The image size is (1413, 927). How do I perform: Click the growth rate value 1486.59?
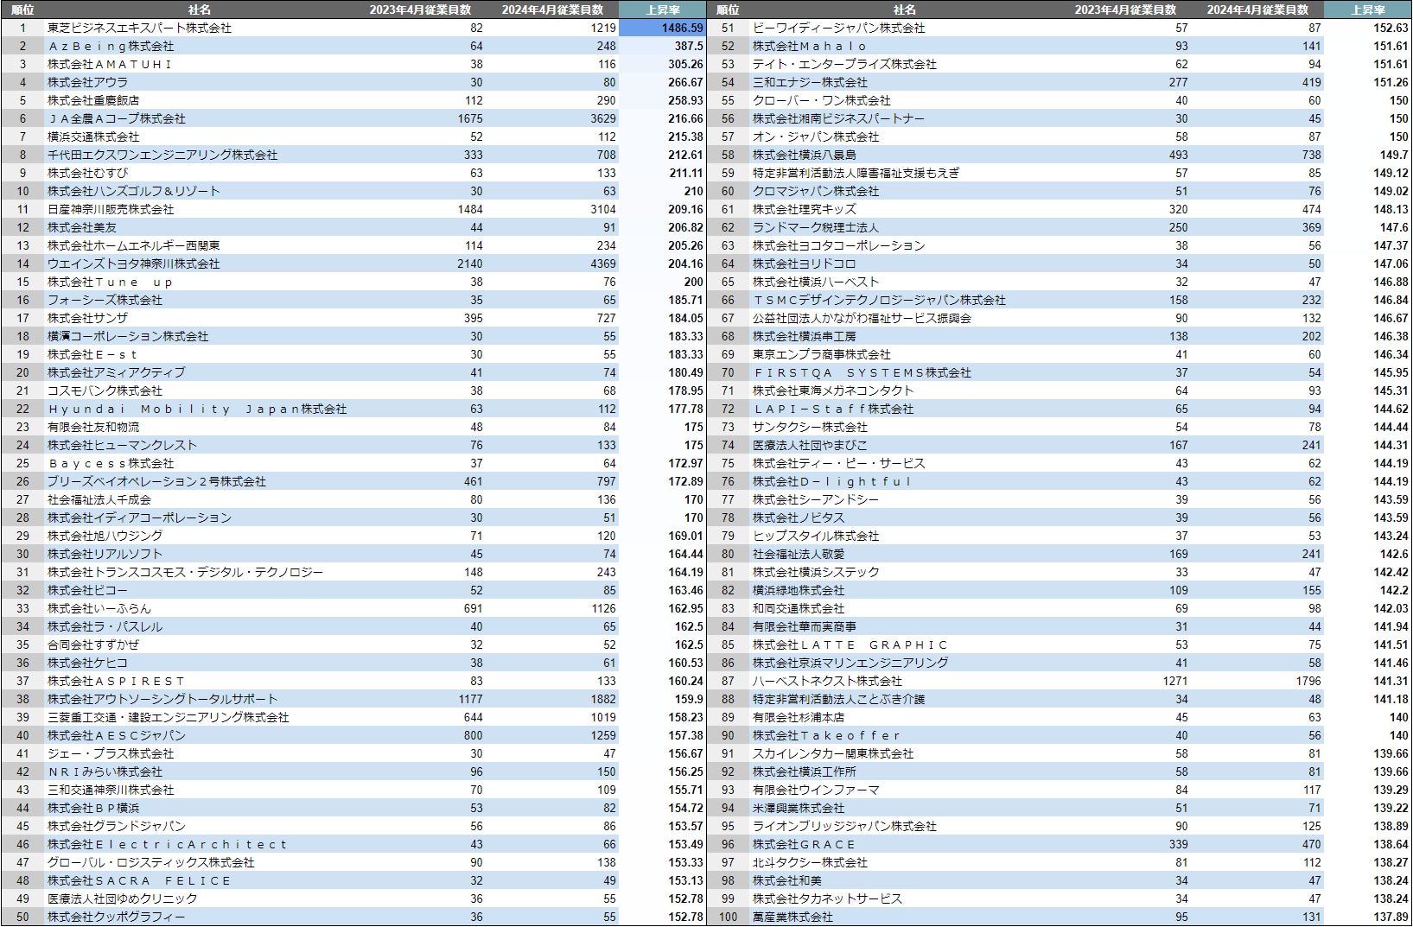(682, 28)
